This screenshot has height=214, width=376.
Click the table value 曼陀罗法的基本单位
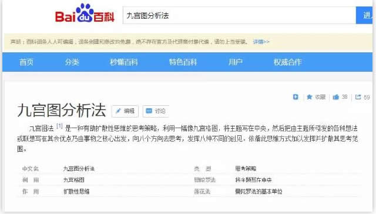tap(258, 192)
